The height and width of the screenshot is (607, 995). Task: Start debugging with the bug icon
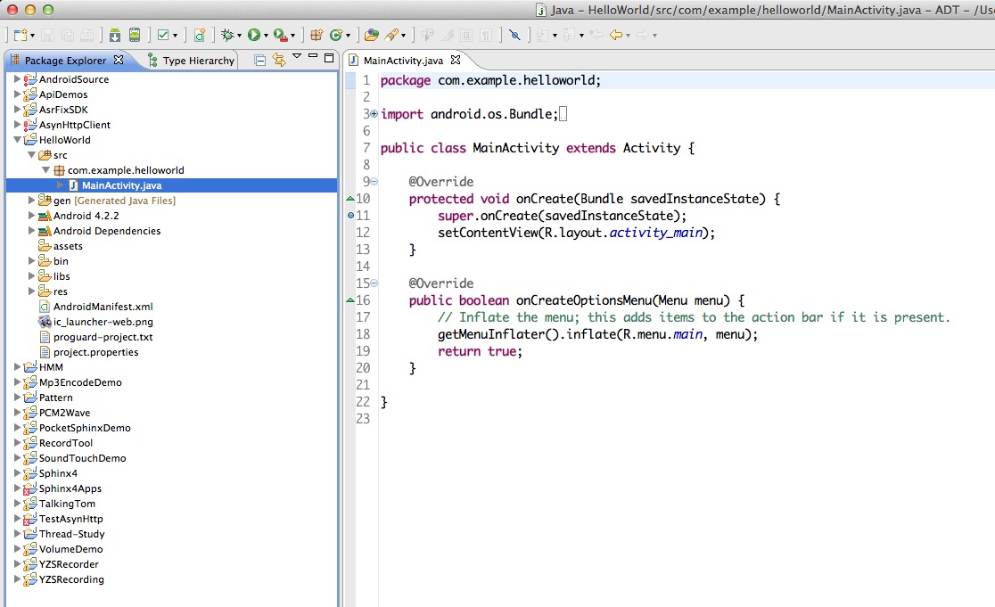click(x=227, y=35)
